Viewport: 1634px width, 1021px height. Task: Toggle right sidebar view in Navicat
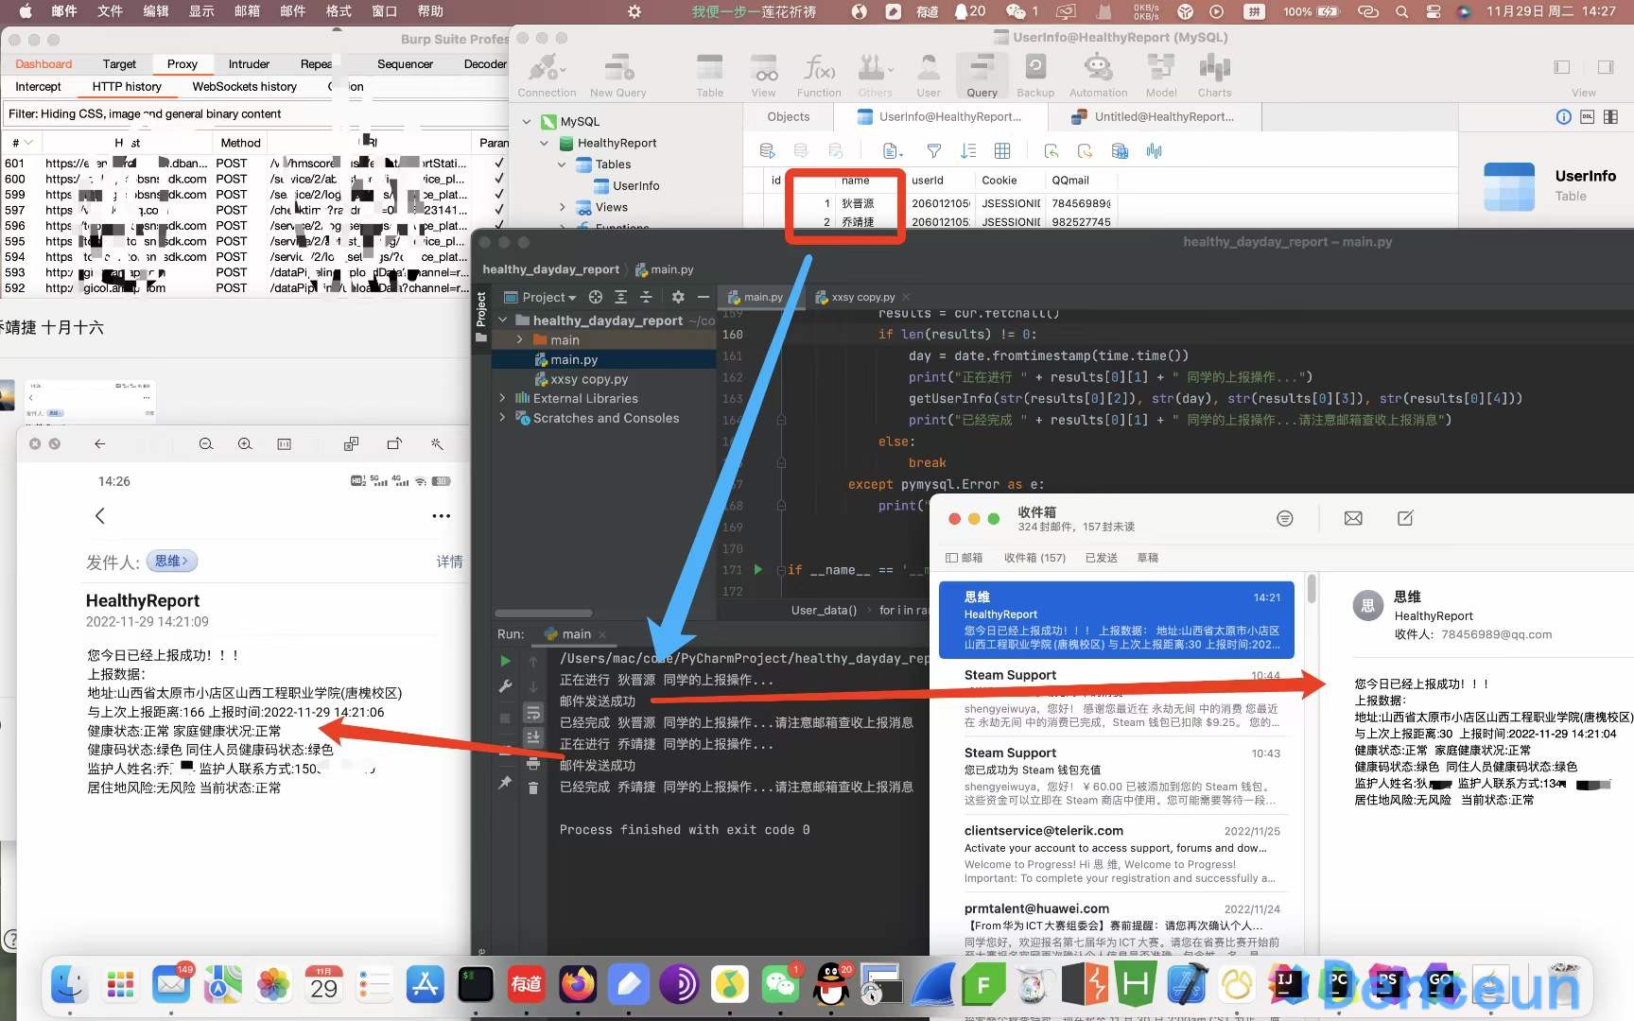[x=1606, y=67]
